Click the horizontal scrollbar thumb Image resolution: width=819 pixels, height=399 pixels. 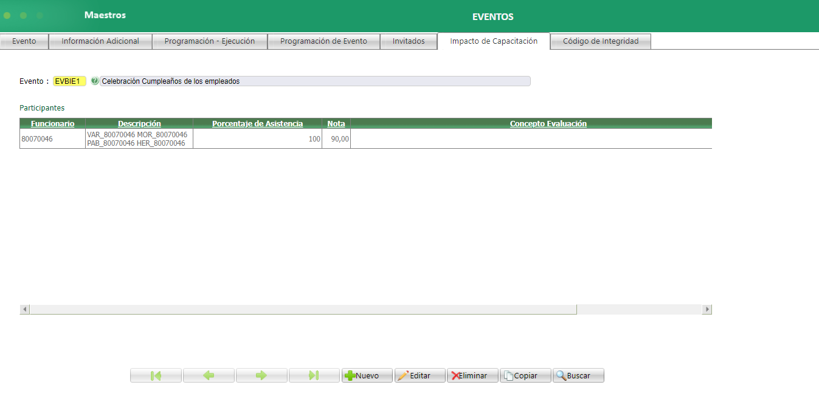click(303, 310)
